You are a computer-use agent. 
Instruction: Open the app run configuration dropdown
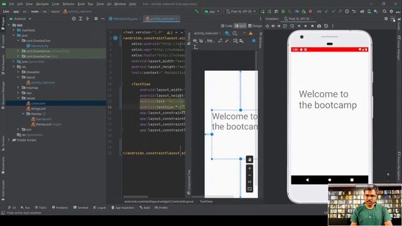point(212,11)
